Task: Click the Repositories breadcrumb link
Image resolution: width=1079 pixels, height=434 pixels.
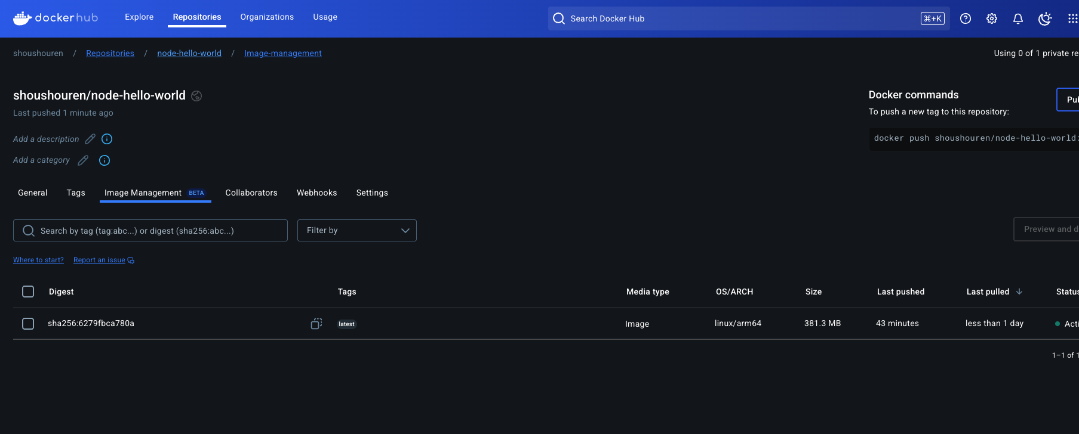Action: (x=110, y=53)
